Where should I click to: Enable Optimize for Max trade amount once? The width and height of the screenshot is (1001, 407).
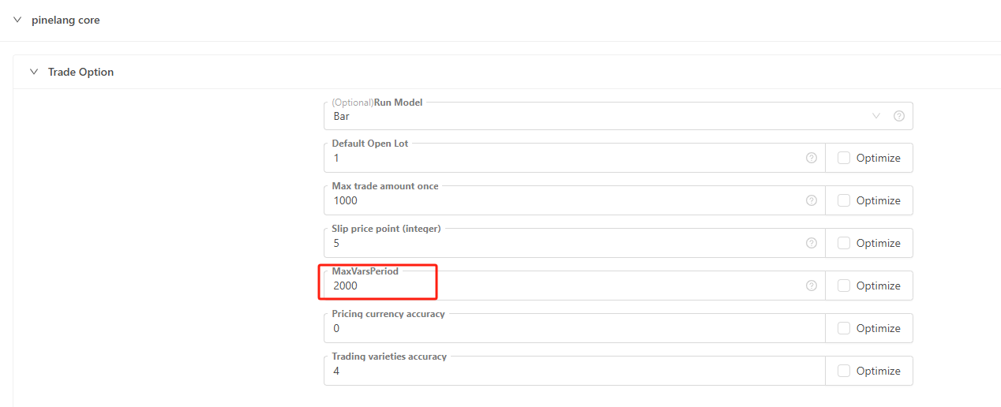pyautogui.click(x=844, y=200)
